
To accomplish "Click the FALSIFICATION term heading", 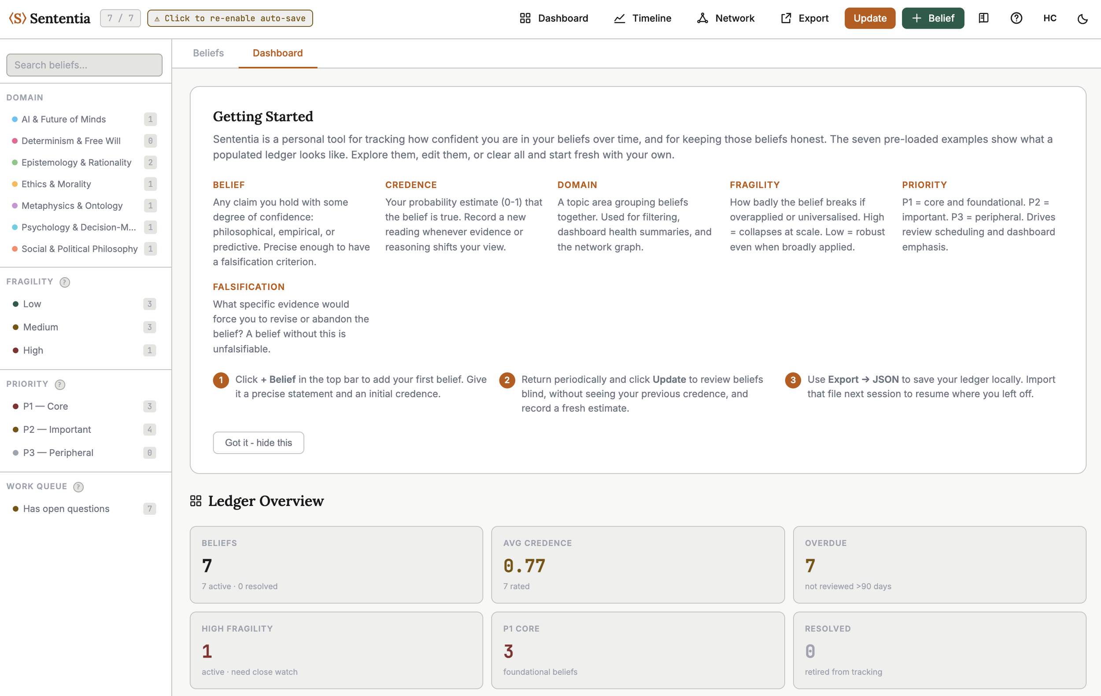I will 249,287.
